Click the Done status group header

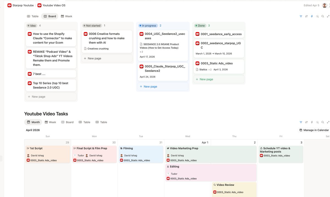click(x=200, y=26)
